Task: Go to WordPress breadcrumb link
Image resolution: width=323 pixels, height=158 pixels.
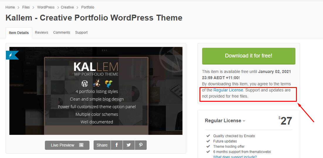Action: click(x=46, y=7)
